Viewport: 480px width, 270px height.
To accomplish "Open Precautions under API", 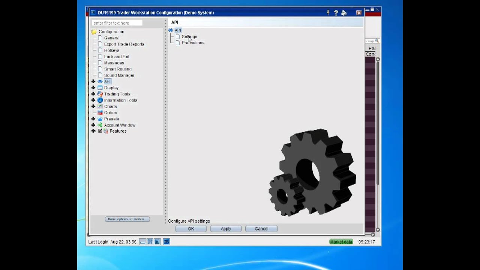I will tap(193, 43).
